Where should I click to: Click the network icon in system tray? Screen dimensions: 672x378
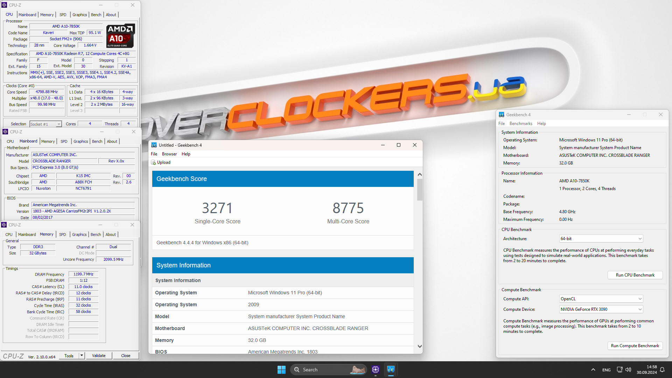(619, 370)
